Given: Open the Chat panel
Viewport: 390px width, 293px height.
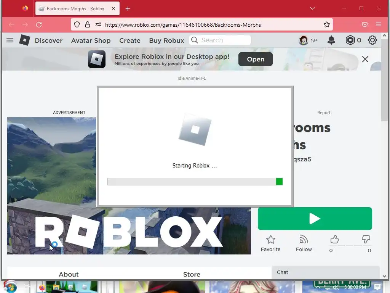Looking at the screenshot, I should click(x=326, y=272).
